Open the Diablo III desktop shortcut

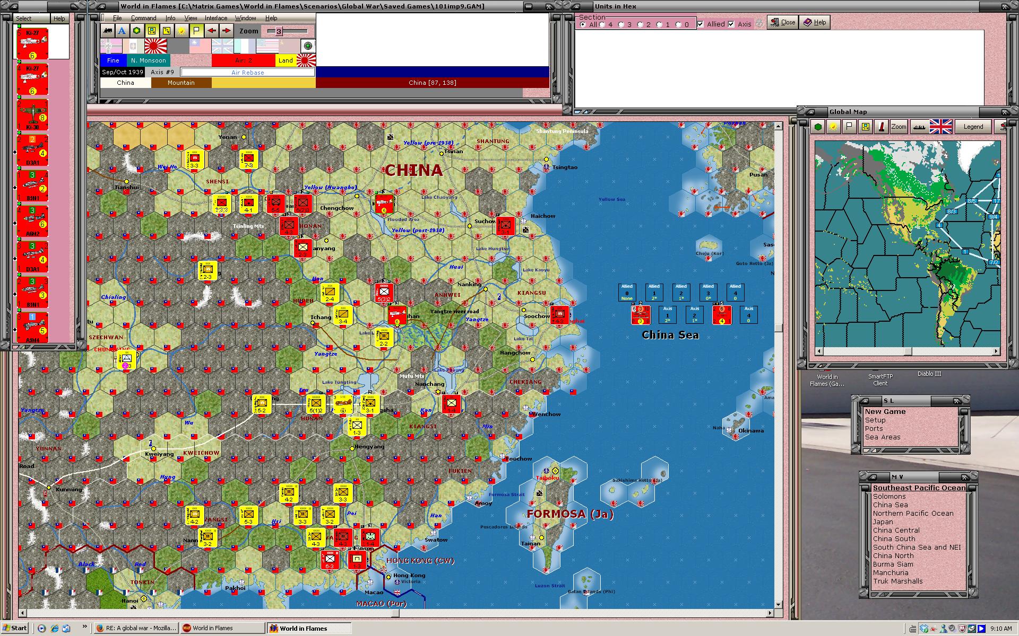929,373
